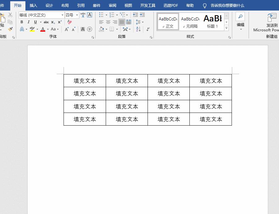The image size is (279, 214).
Task: Apply strikethrough formatting
Action: click(46, 22)
